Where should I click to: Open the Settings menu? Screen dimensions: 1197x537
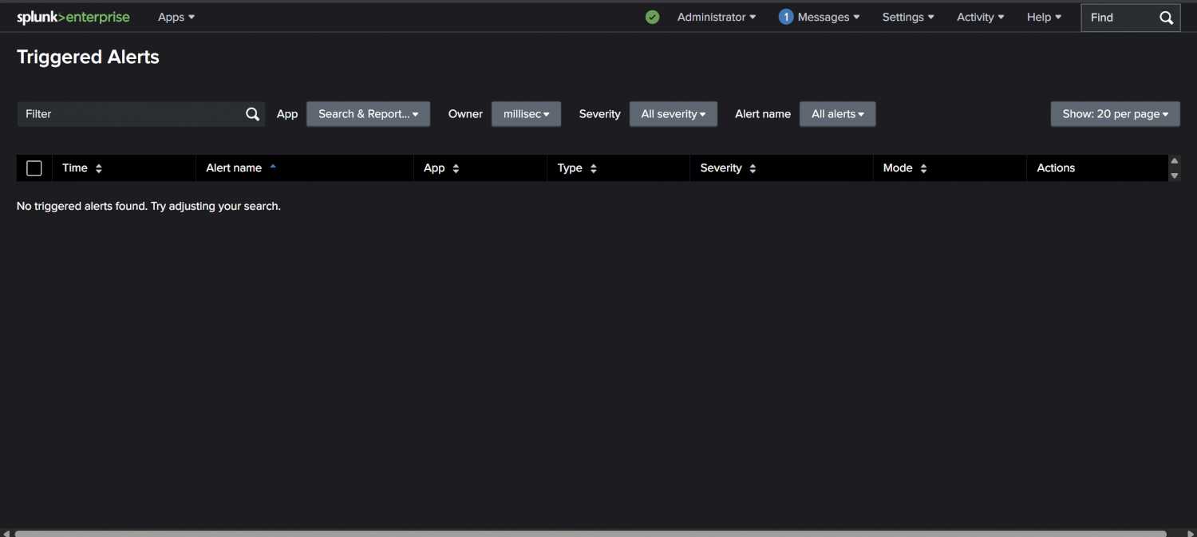pyautogui.click(x=907, y=17)
